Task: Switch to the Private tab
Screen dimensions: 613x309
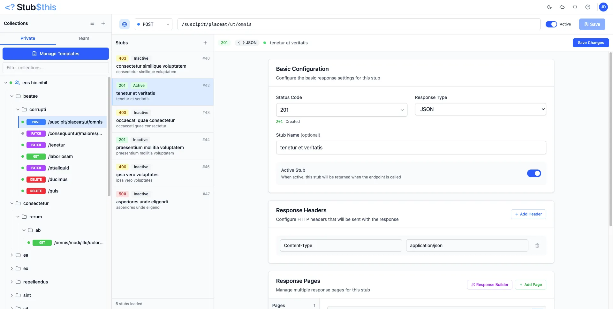Action: [x=28, y=38]
